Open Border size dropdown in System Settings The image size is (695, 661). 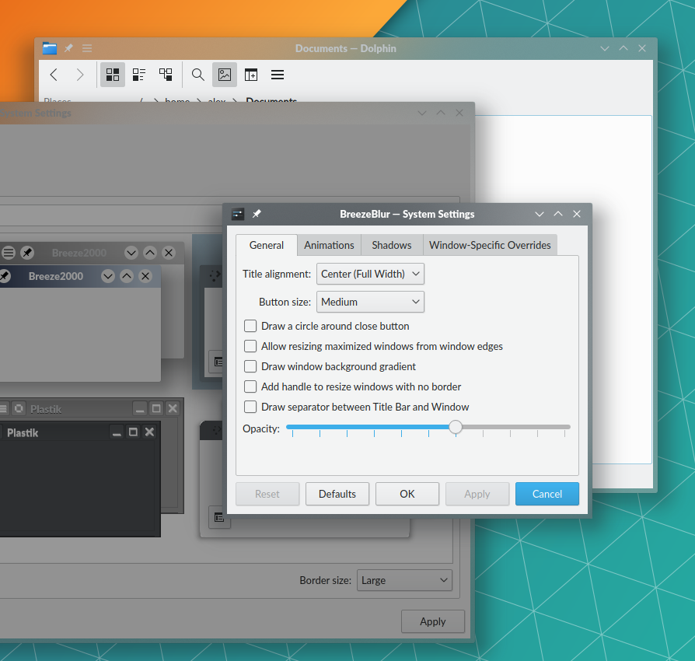[405, 580]
